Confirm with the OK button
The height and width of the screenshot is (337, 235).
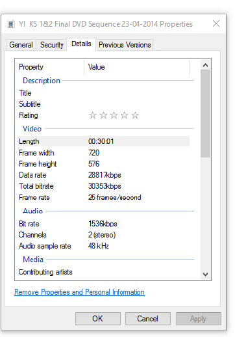[x=98, y=319]
